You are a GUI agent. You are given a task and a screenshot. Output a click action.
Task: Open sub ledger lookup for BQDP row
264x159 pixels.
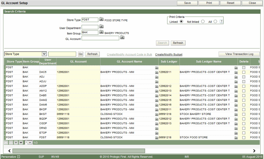tap(236, 119)
